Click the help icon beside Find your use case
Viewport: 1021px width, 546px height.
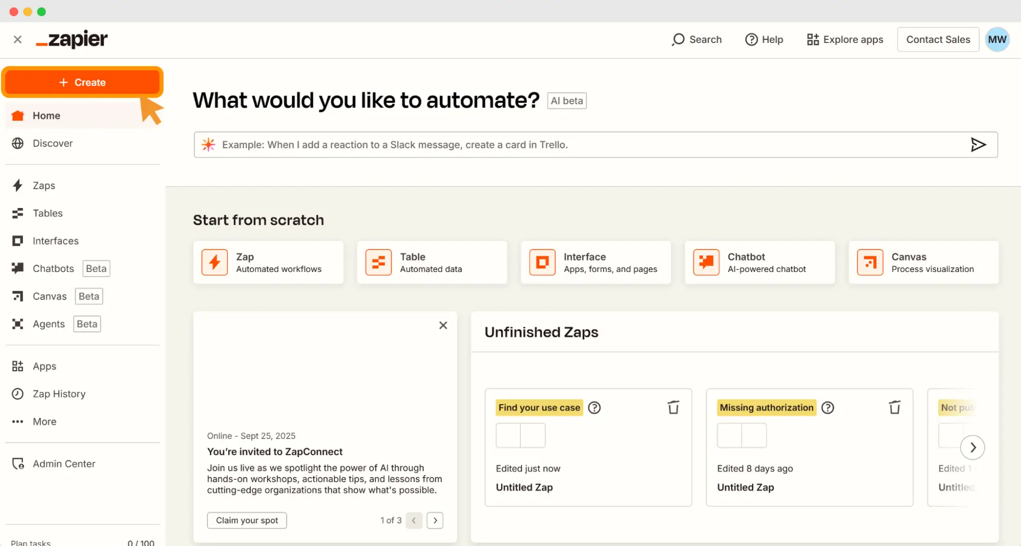(x=595, y=407)
